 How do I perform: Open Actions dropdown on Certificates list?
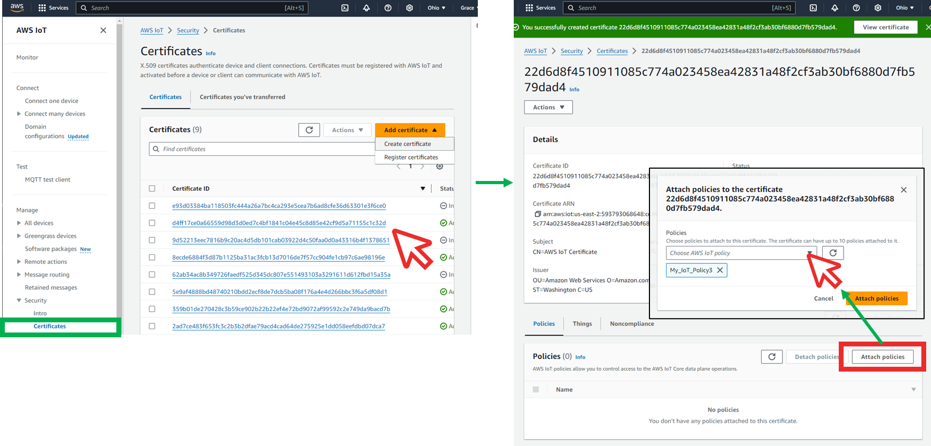pyautogui.click(x=348, y=130)
